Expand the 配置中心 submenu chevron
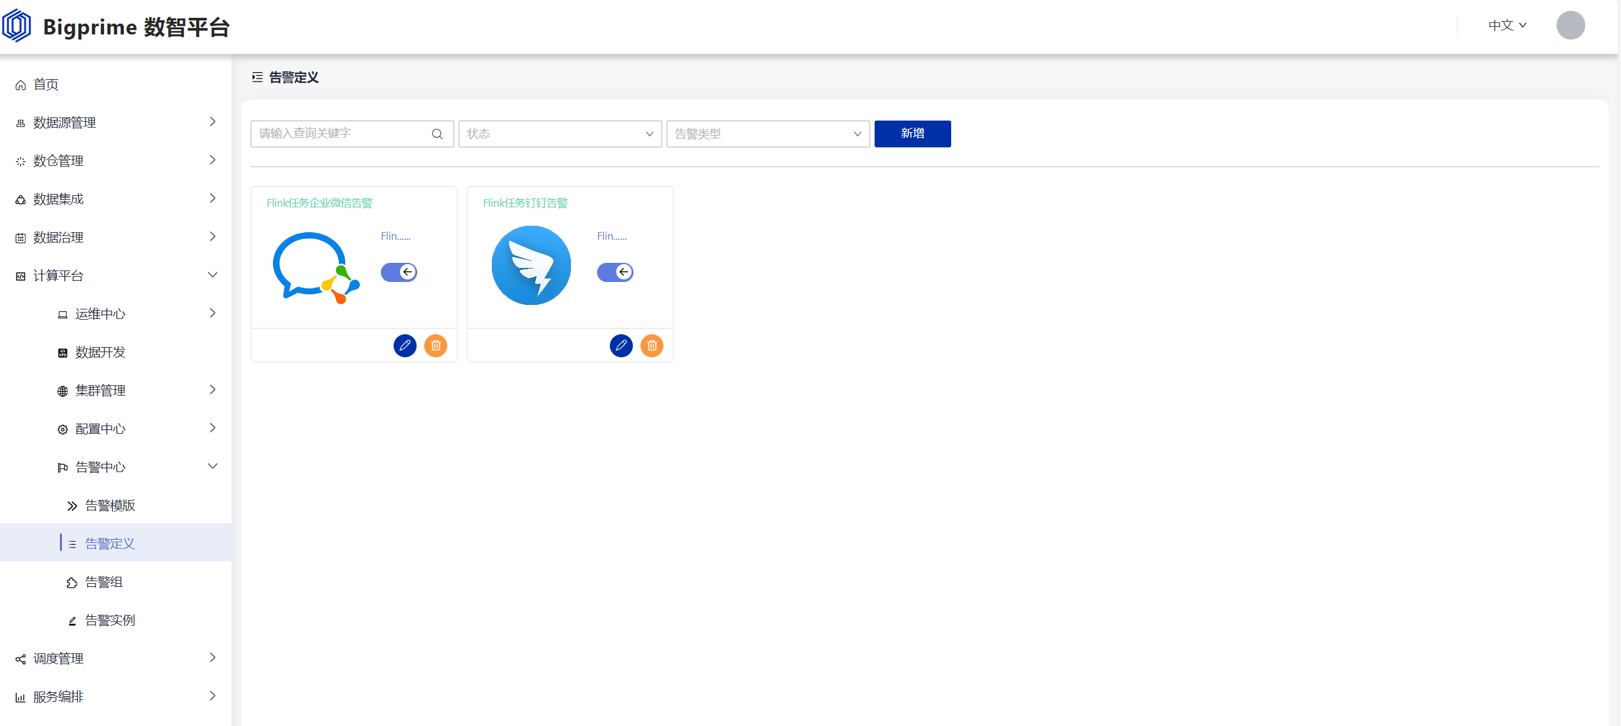Viewport: 1621px width, 726px height. (x=212, y=428)
